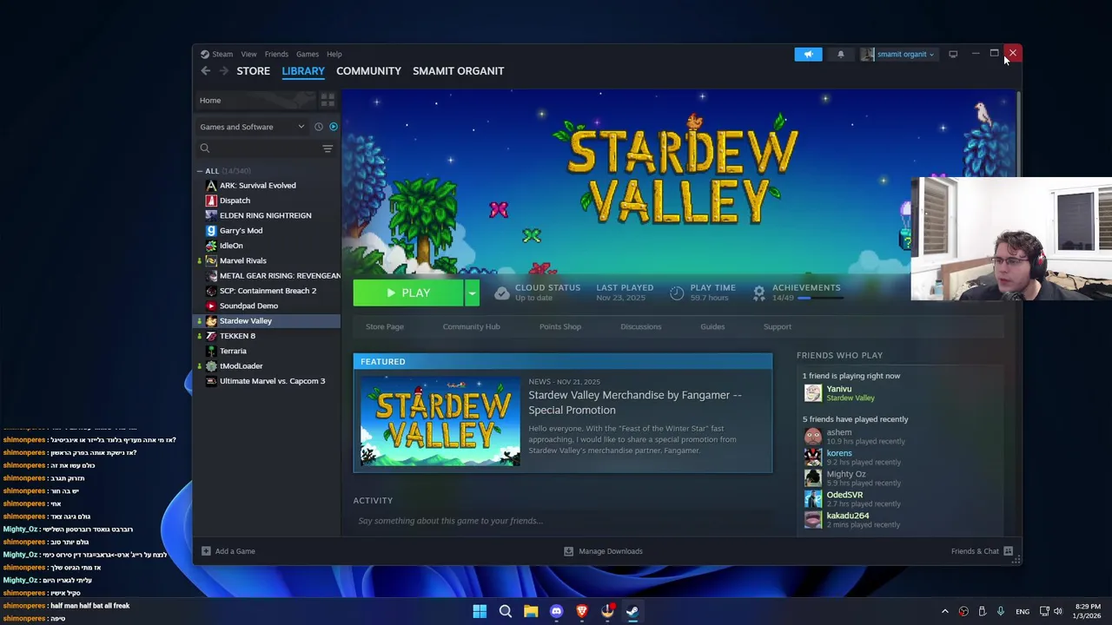
Task: Open the View menu
Action: tap(248, 54)
